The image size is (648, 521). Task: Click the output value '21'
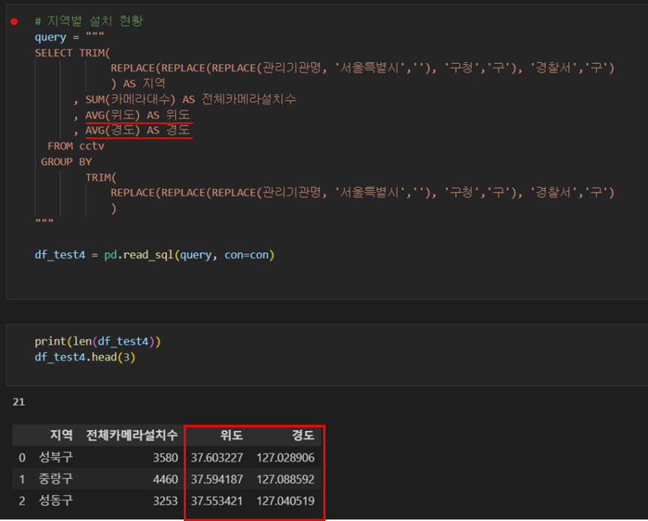coord(19,402)
